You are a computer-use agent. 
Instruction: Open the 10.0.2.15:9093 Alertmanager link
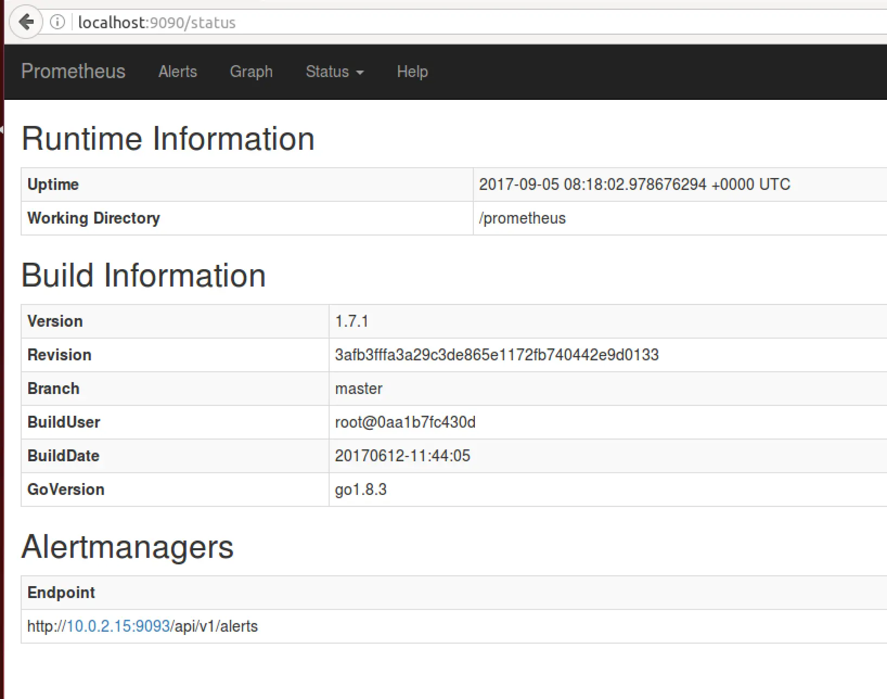pos(118,626)
